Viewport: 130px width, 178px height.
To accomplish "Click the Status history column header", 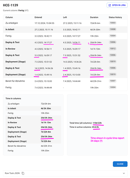I will click(x=115, y=17).
